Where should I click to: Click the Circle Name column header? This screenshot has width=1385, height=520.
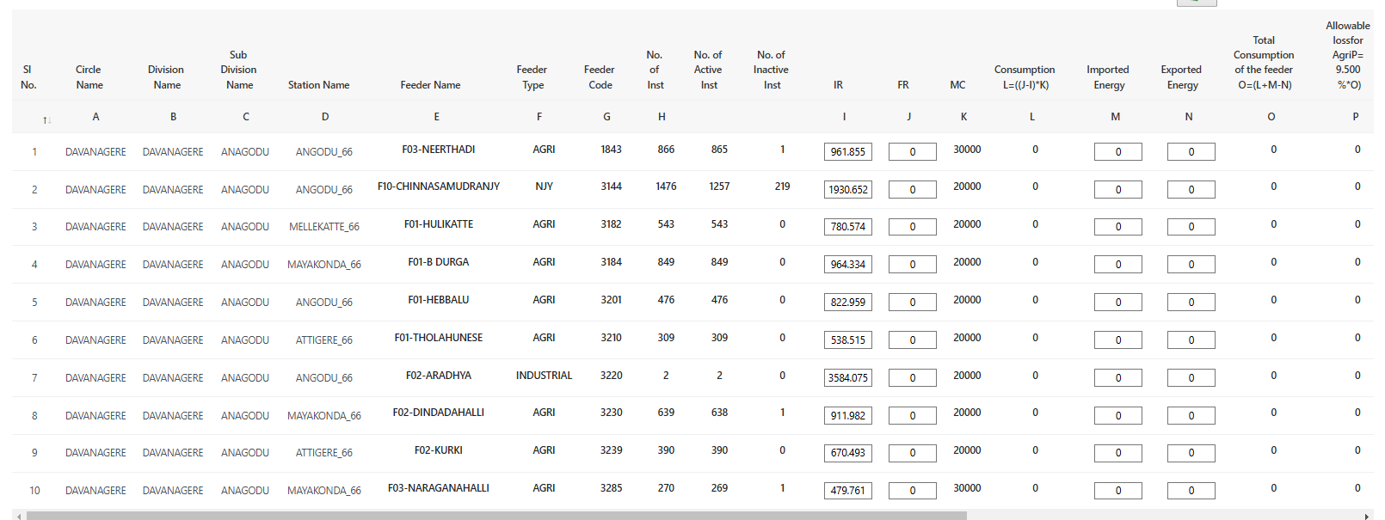(x=89, y=77)
